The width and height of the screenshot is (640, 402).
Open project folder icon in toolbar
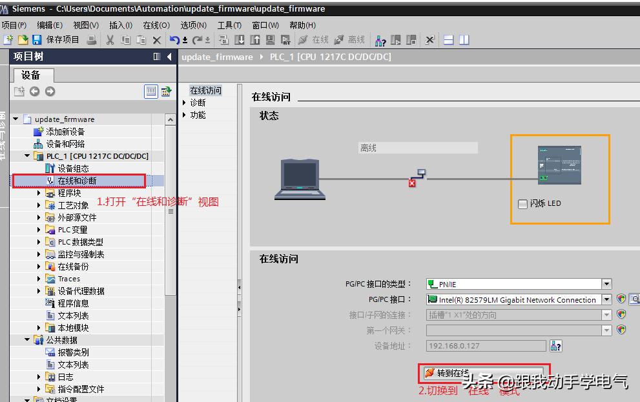tap(23, 39)
